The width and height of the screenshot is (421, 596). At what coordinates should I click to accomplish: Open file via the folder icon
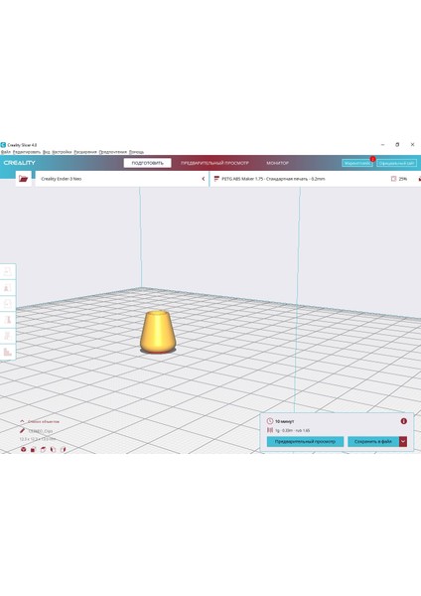click(23, 178)
